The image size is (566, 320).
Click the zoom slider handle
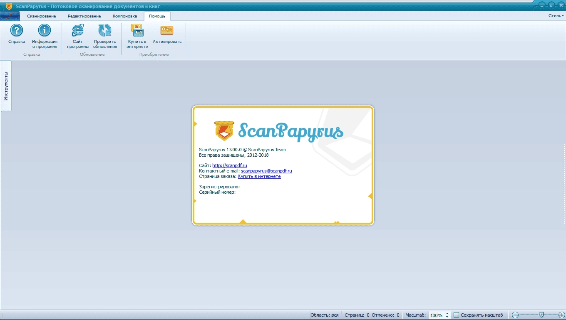[541, 315]
